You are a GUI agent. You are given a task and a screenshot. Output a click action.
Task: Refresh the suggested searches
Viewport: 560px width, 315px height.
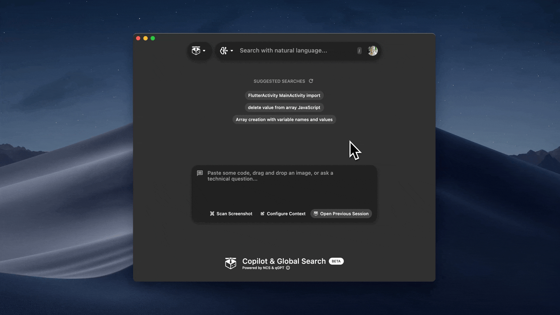(311, 81)
